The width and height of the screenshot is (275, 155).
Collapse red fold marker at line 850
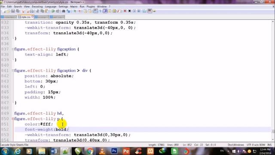click(x=13, y=119)
